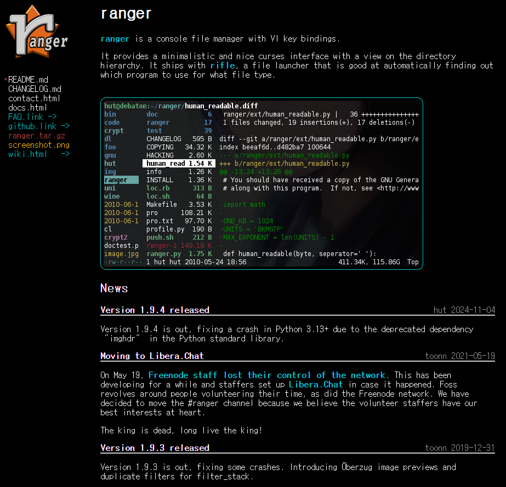Select the "hut 2024-11-04" byline

(x=464, y=310)
